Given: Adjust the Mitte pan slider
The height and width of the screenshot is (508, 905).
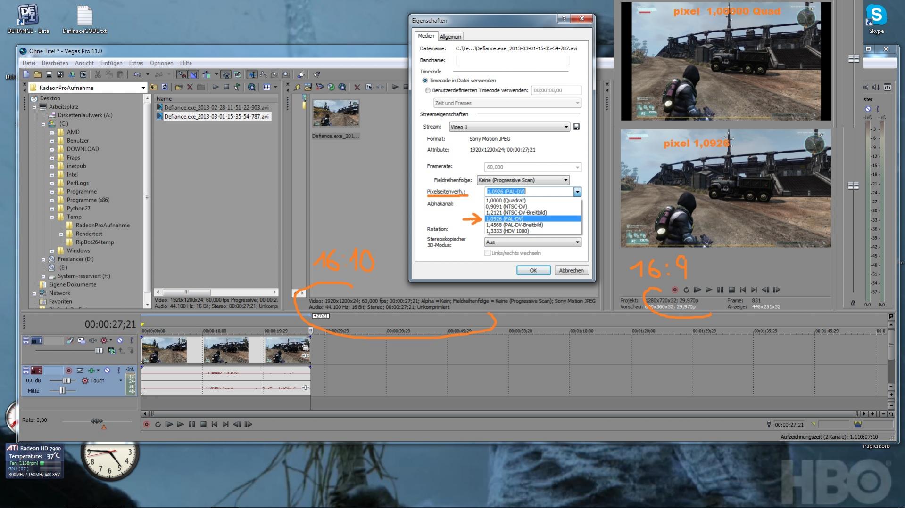Looking at the screenshot, I should [62, 391].
